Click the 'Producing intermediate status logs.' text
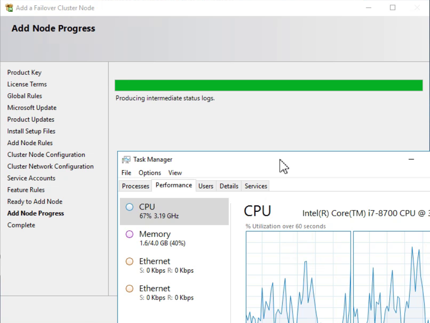The image size is (430, 323). pos(165,98)
